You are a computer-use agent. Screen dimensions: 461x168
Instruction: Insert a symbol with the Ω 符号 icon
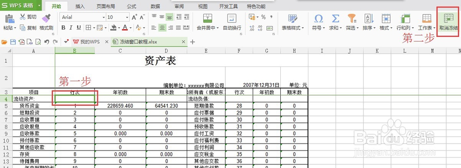[319, 18]
